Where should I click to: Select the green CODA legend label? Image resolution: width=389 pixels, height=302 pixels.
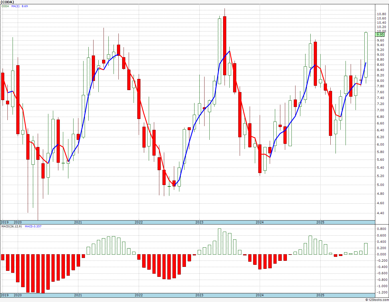(5, 6)
